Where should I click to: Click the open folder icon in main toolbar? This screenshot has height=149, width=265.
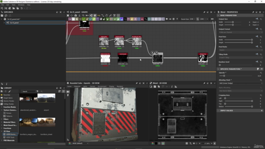14,8
